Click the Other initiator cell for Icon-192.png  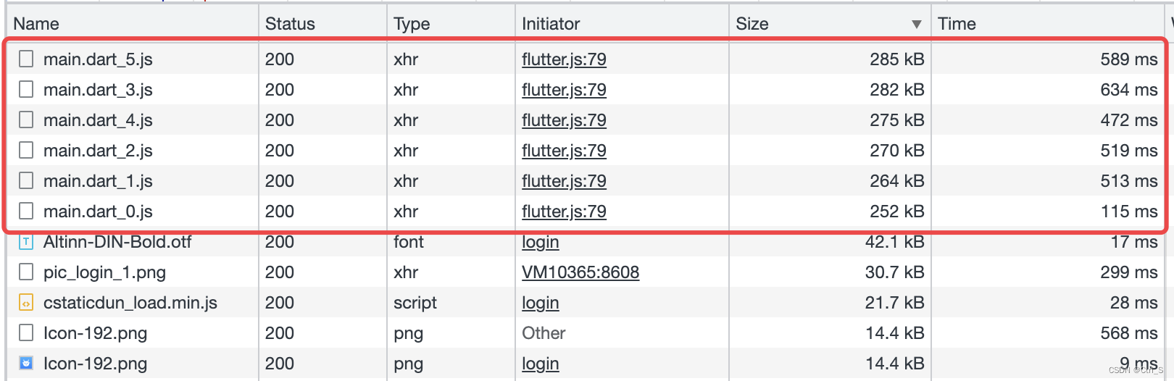544,333
